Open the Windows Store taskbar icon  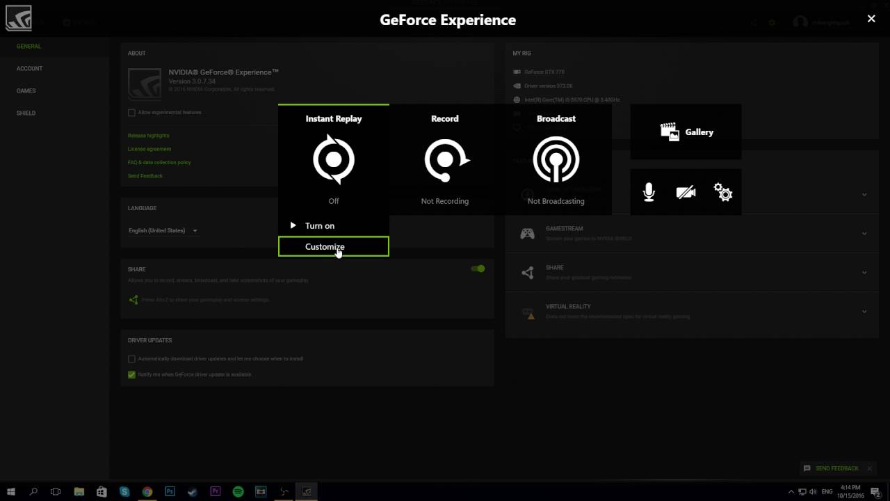click(x=102, y=491)
